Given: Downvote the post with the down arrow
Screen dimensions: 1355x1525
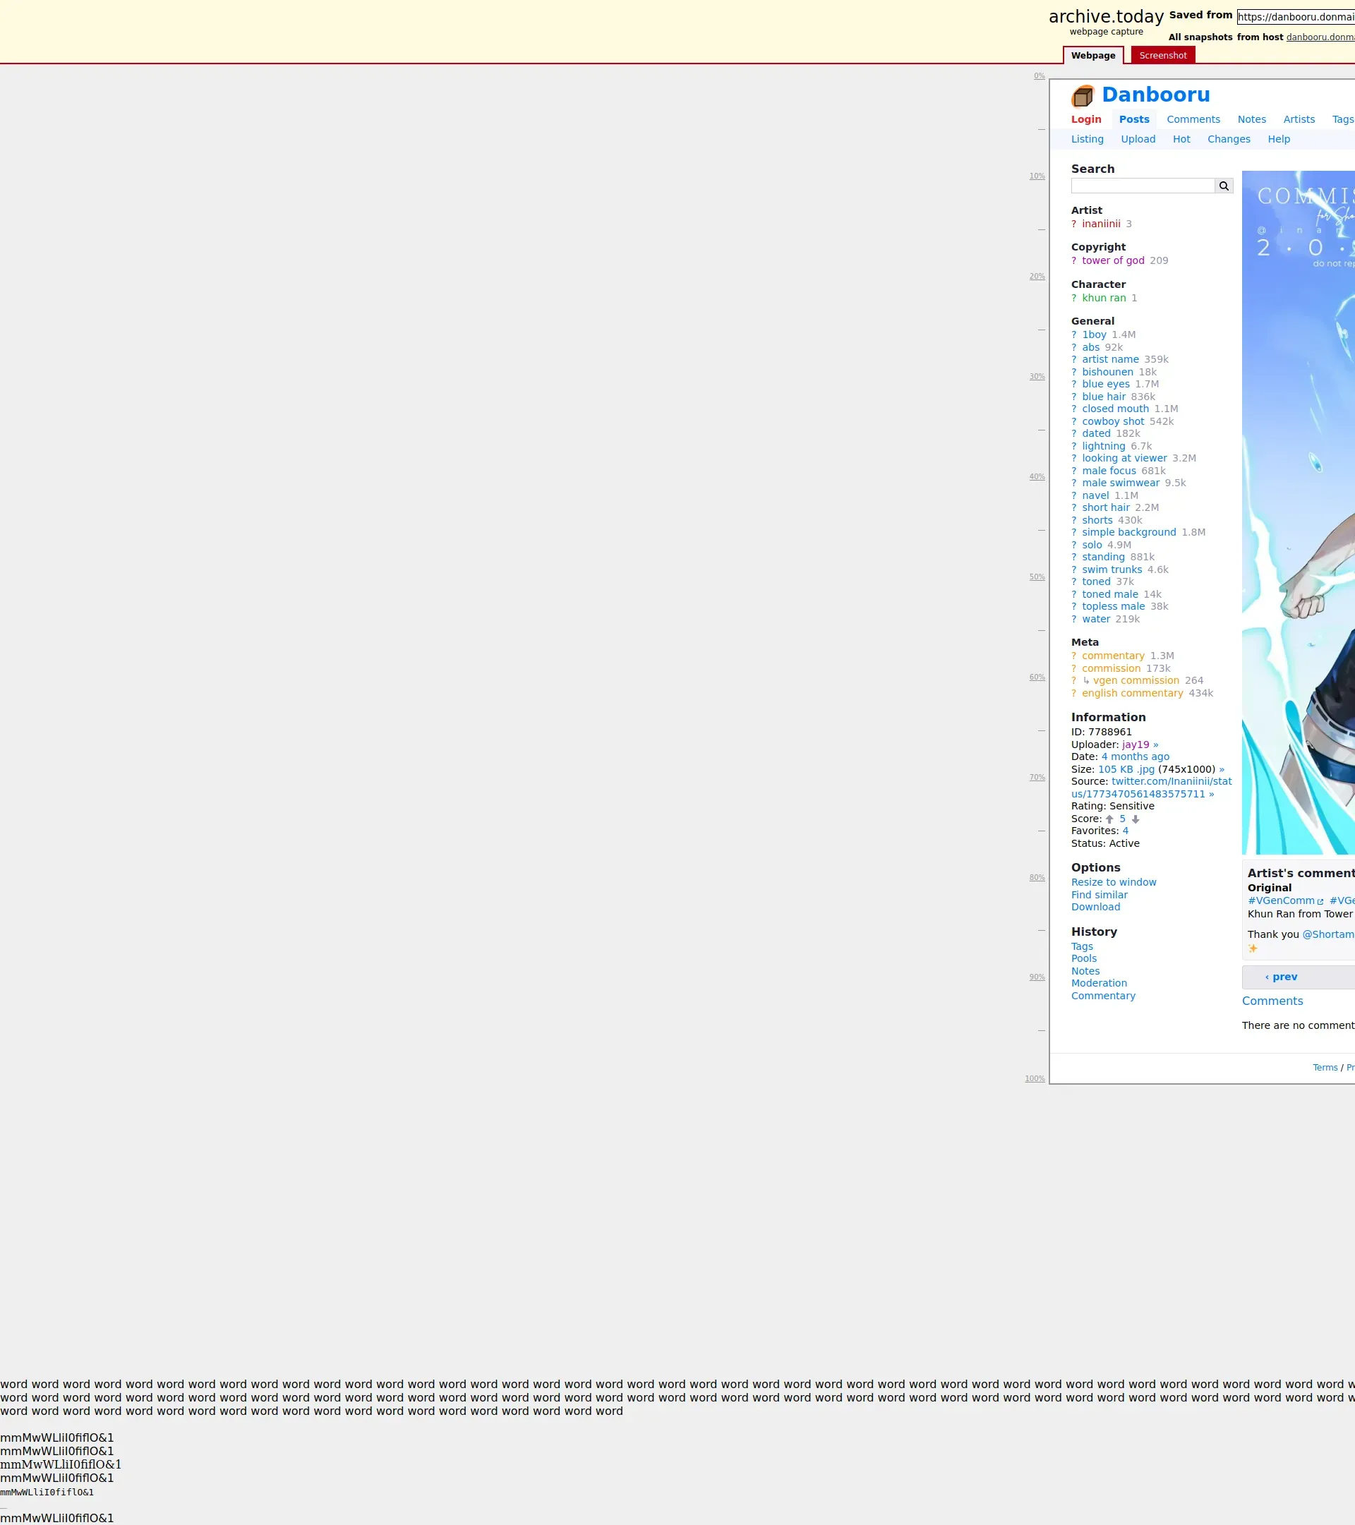Looking at the screenshot, I should [1136, 819].
